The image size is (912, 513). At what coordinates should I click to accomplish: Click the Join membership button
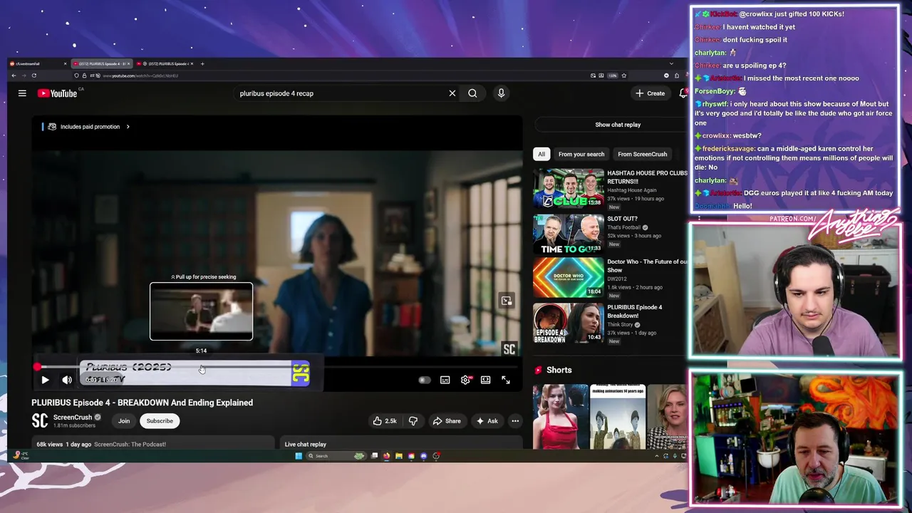click(x=124, y=421)
